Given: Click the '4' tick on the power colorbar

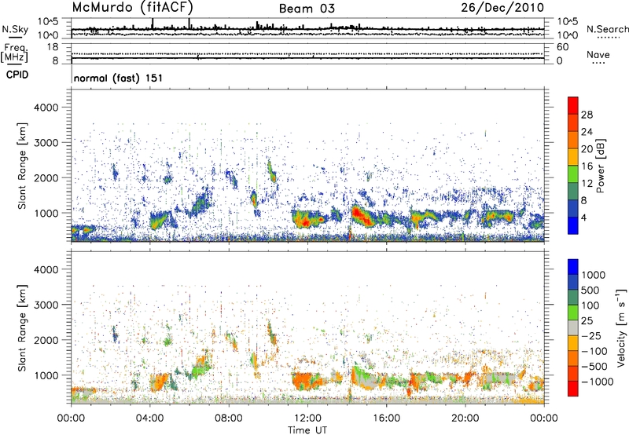Looking at the screenshot, I should click(583, 218).
